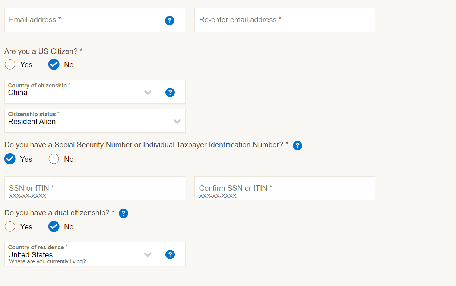Open Country of residence dropdown showing United States
Viewport: 456px width, 286px height.
75,254
